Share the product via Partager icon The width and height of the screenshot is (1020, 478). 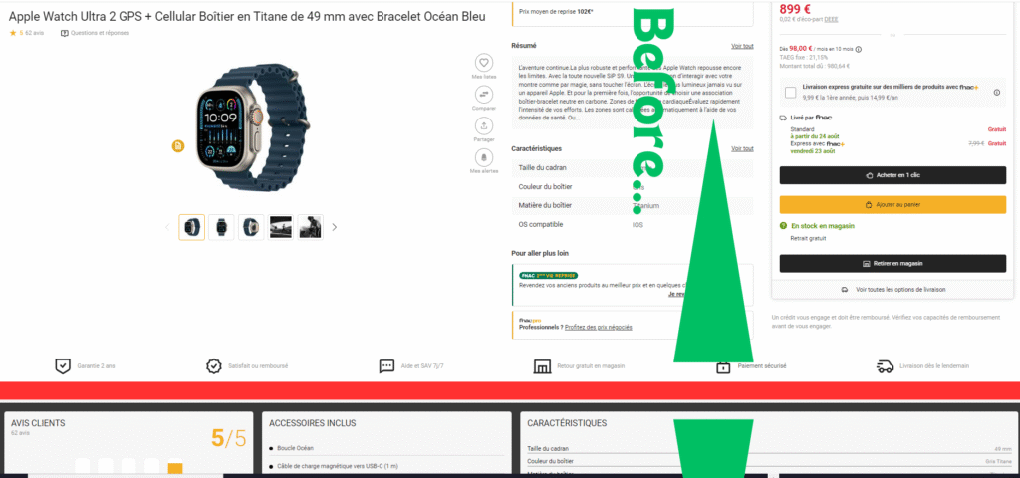pos(483,125)
